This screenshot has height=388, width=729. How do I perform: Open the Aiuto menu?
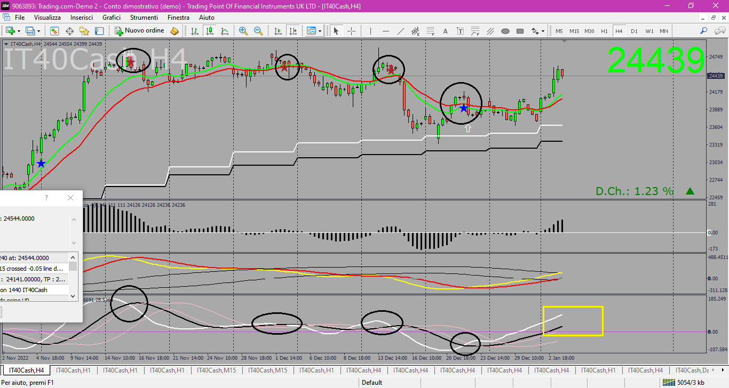click(x=207, y=18)
